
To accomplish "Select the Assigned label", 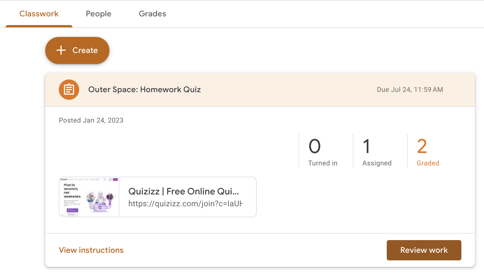I will (377, 163).
